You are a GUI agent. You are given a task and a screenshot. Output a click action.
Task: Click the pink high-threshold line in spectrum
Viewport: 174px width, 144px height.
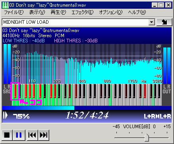(87, 56)
